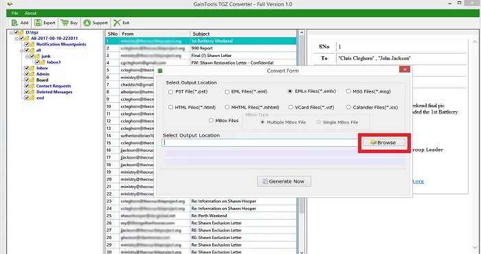Toggle checkbox for eml folder
Viewport: 481px width, 254px height.
pos(27,98)
